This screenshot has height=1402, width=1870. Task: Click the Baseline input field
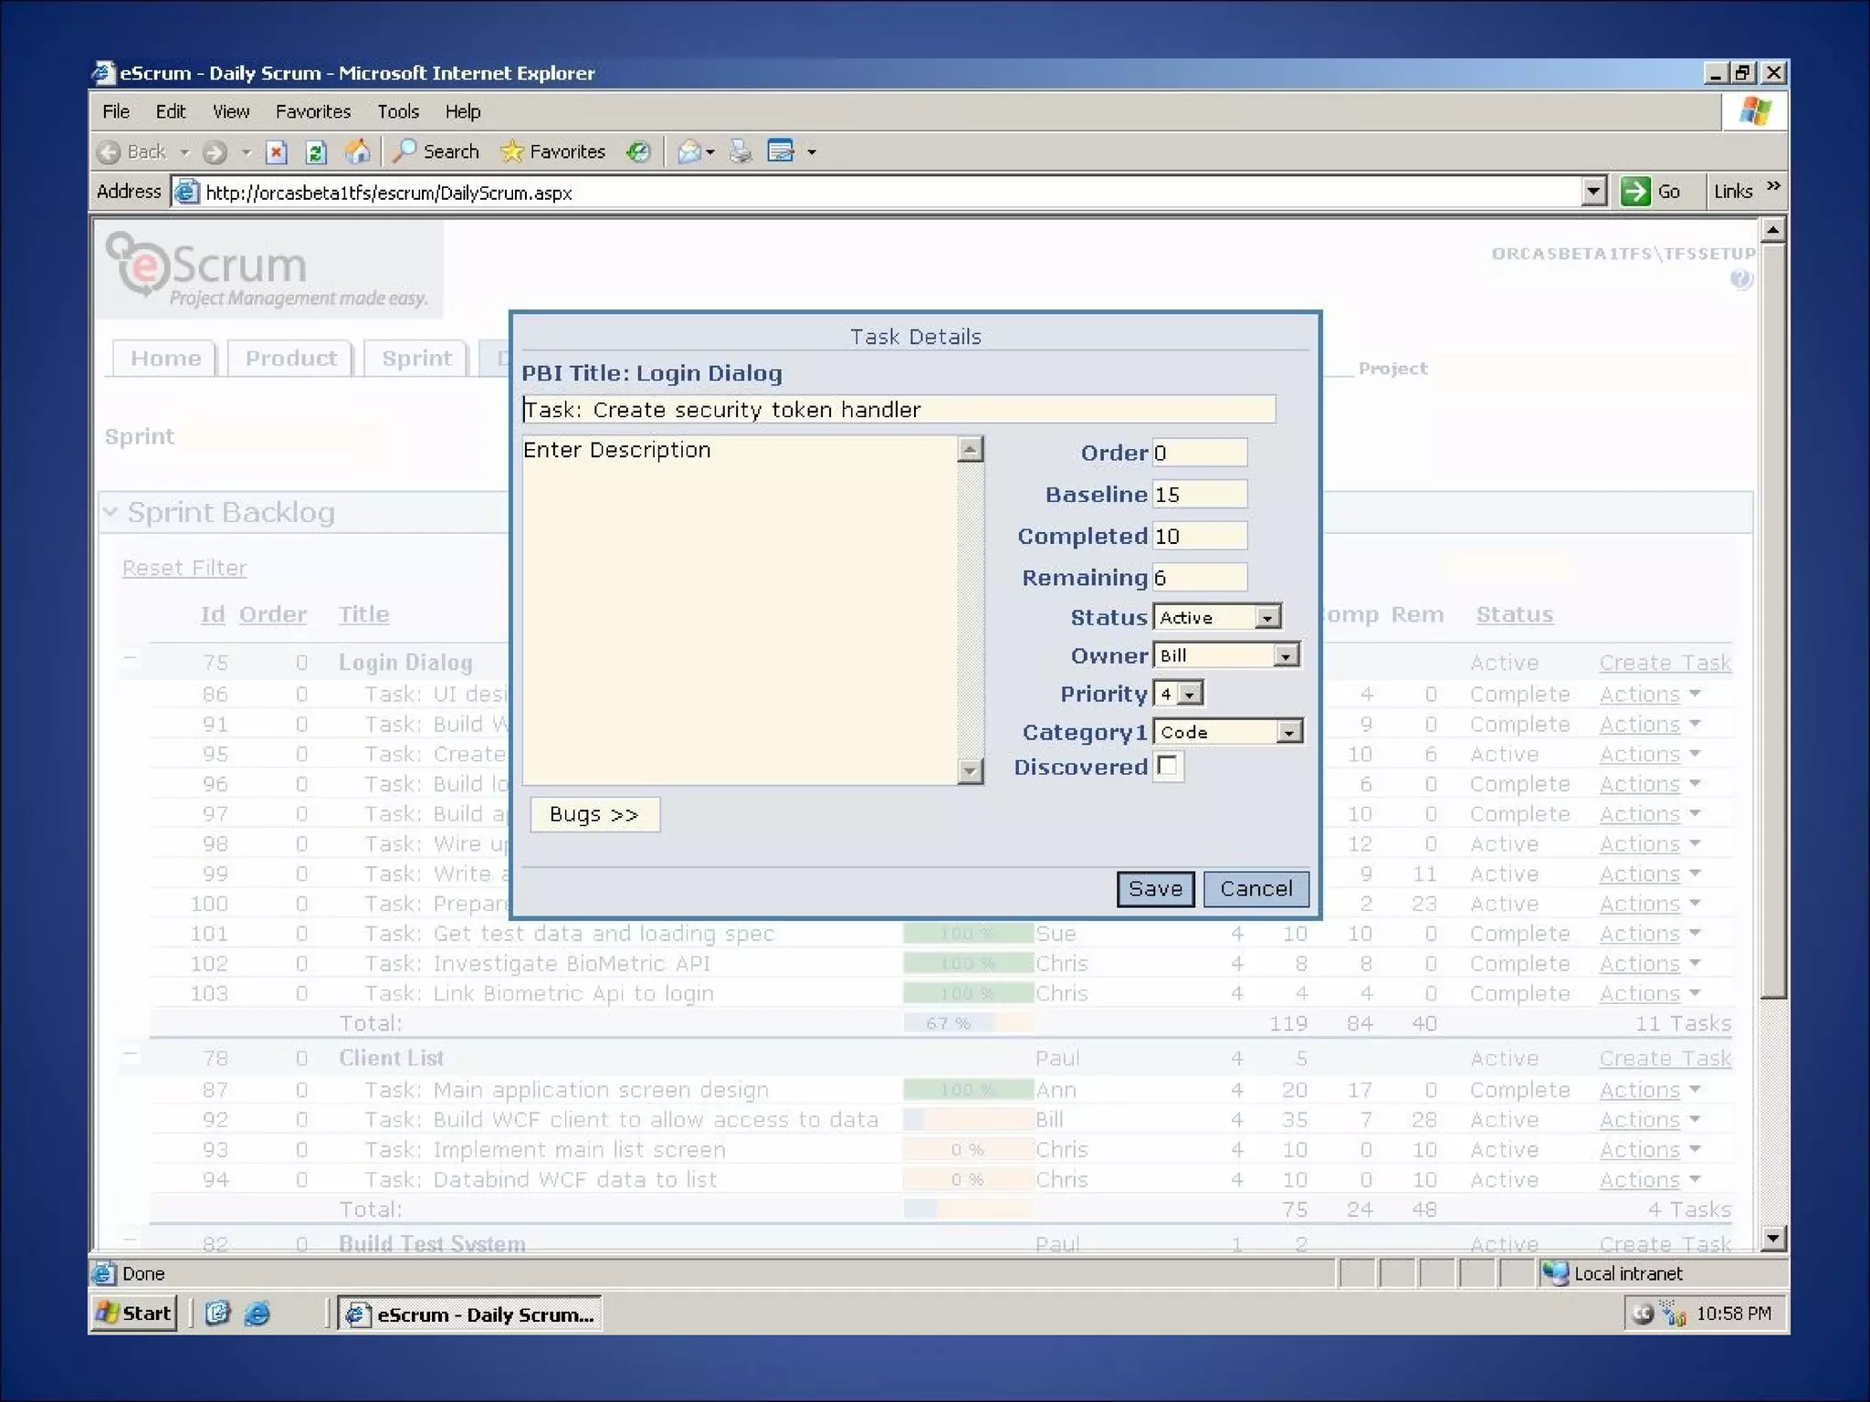coord(1199,495)
